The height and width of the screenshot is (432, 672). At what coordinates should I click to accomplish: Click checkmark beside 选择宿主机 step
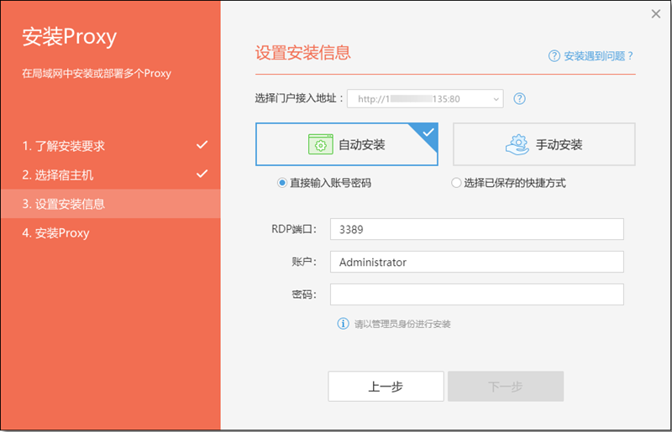pyautogui.click(x=202, y=174)
